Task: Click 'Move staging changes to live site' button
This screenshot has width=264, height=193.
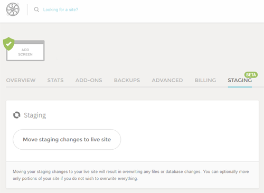Action: pos(67,140)
